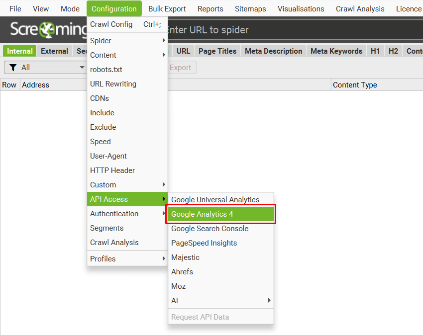
Task: Switch to the Meta Description tab
Action: click(273, 51)
